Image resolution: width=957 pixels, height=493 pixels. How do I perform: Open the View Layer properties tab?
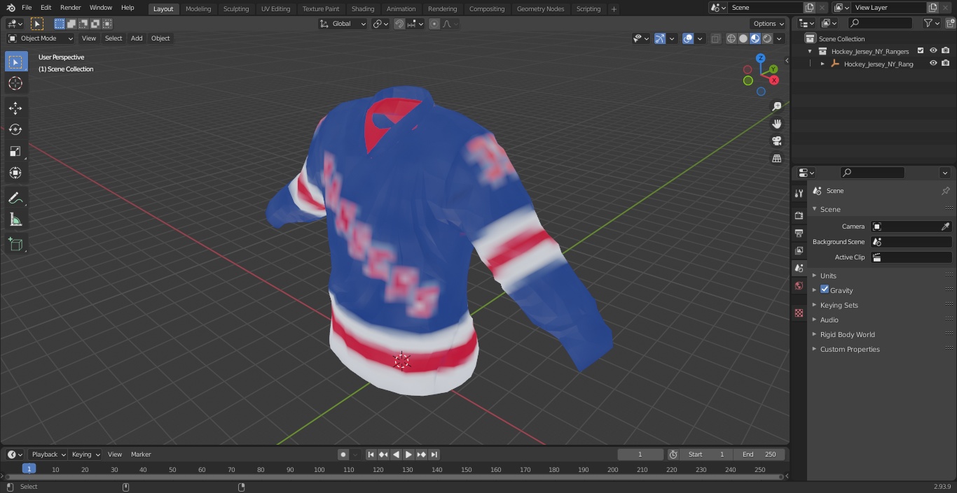[799, 250]
